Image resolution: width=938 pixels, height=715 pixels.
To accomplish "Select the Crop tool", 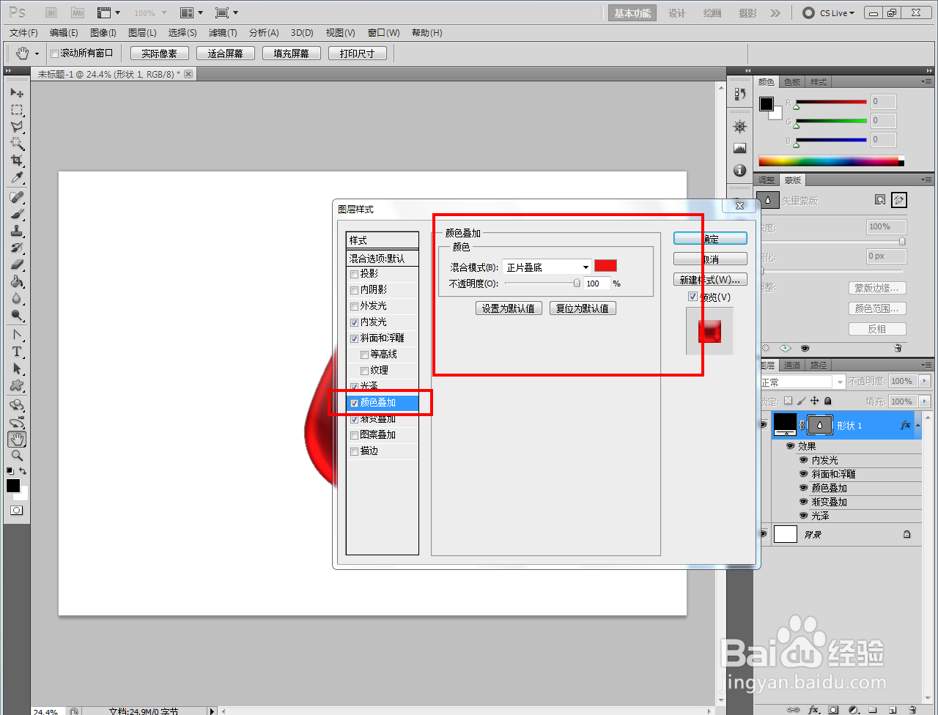I will (x=17, y=160).
